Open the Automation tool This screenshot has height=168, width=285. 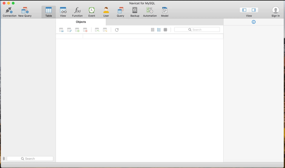click(150, 12)
